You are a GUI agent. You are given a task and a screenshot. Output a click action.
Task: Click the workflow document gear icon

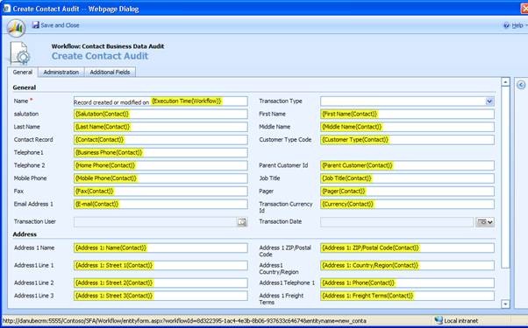pos(20,52)
